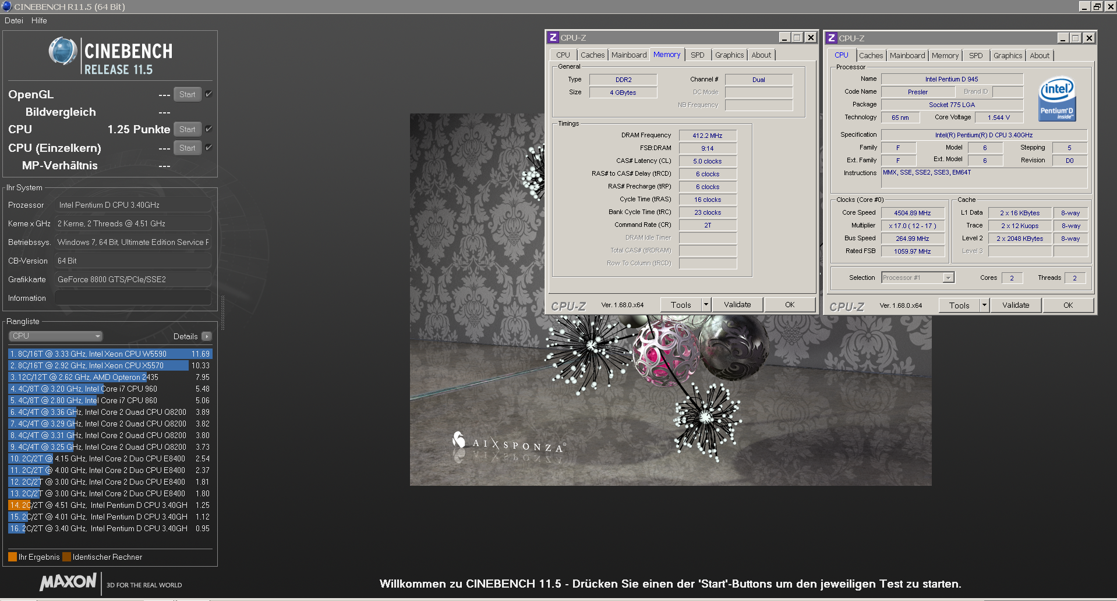Image resolution: width=1117 pixels, height=601 pixels.
Task: Click the Grafikkarte field GeForce 8800 GTS
Action: pos(133,279)
